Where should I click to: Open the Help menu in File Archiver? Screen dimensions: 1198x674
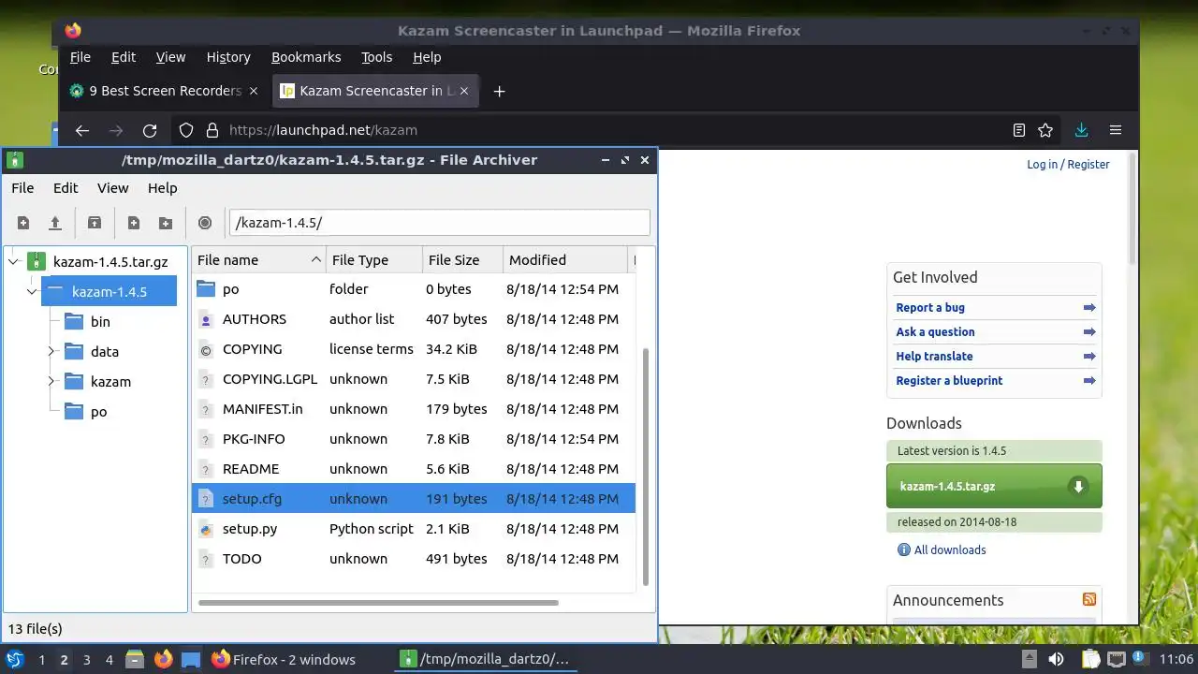coord(162,188)
